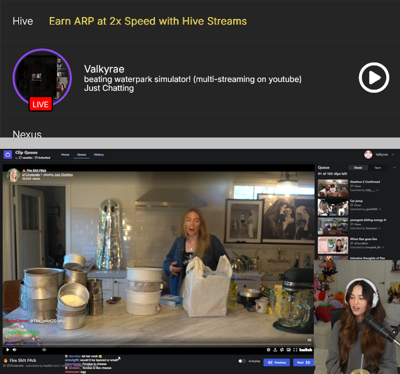The height and width of the screenshot is (374, 400).
Task: Play Valkyrae's live stream with the play button
Action: tap(374, 78)
